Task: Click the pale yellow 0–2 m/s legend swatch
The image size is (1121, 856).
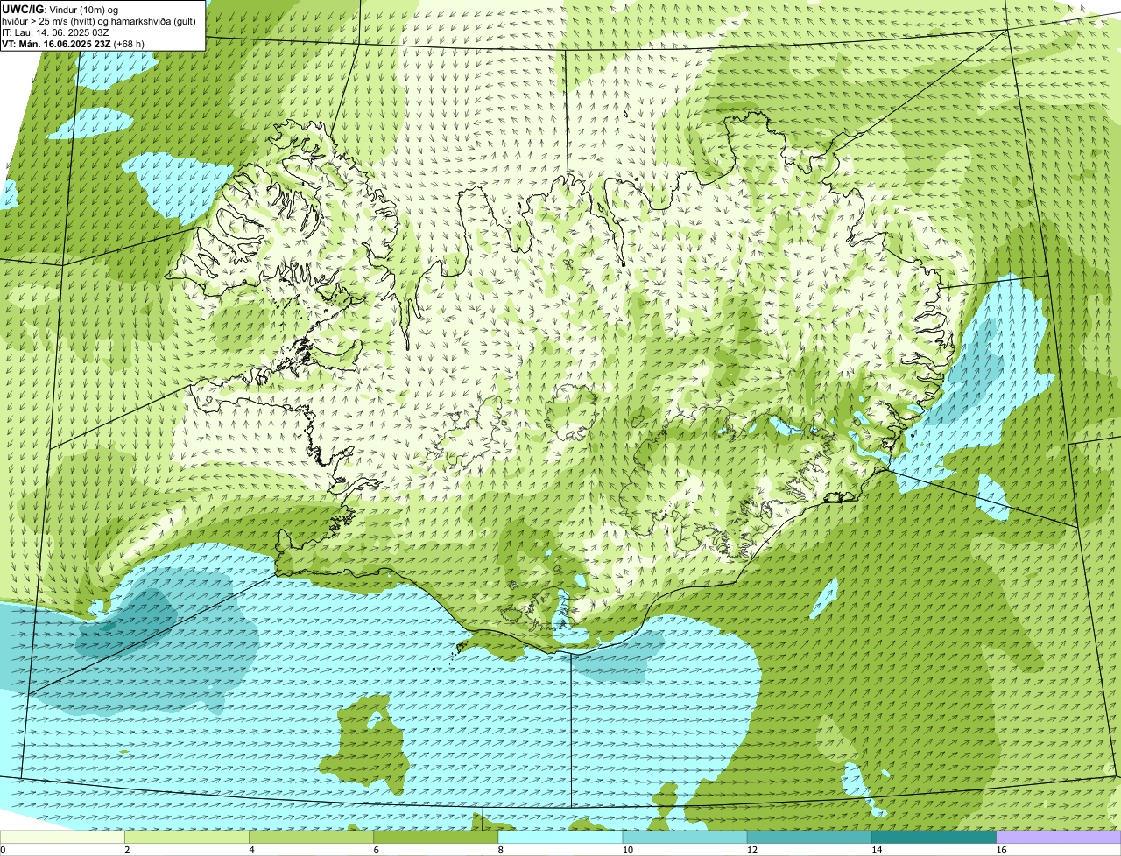Action: [x=62, y=837]
